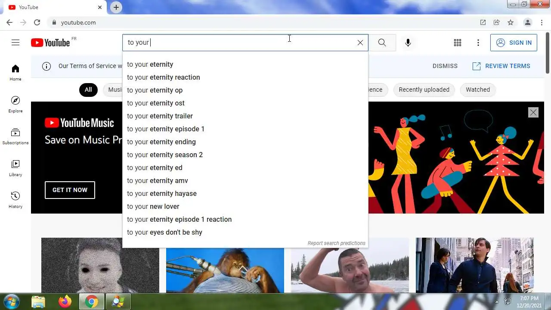
Task: Select the All filter chip
Action: [88, 90]
